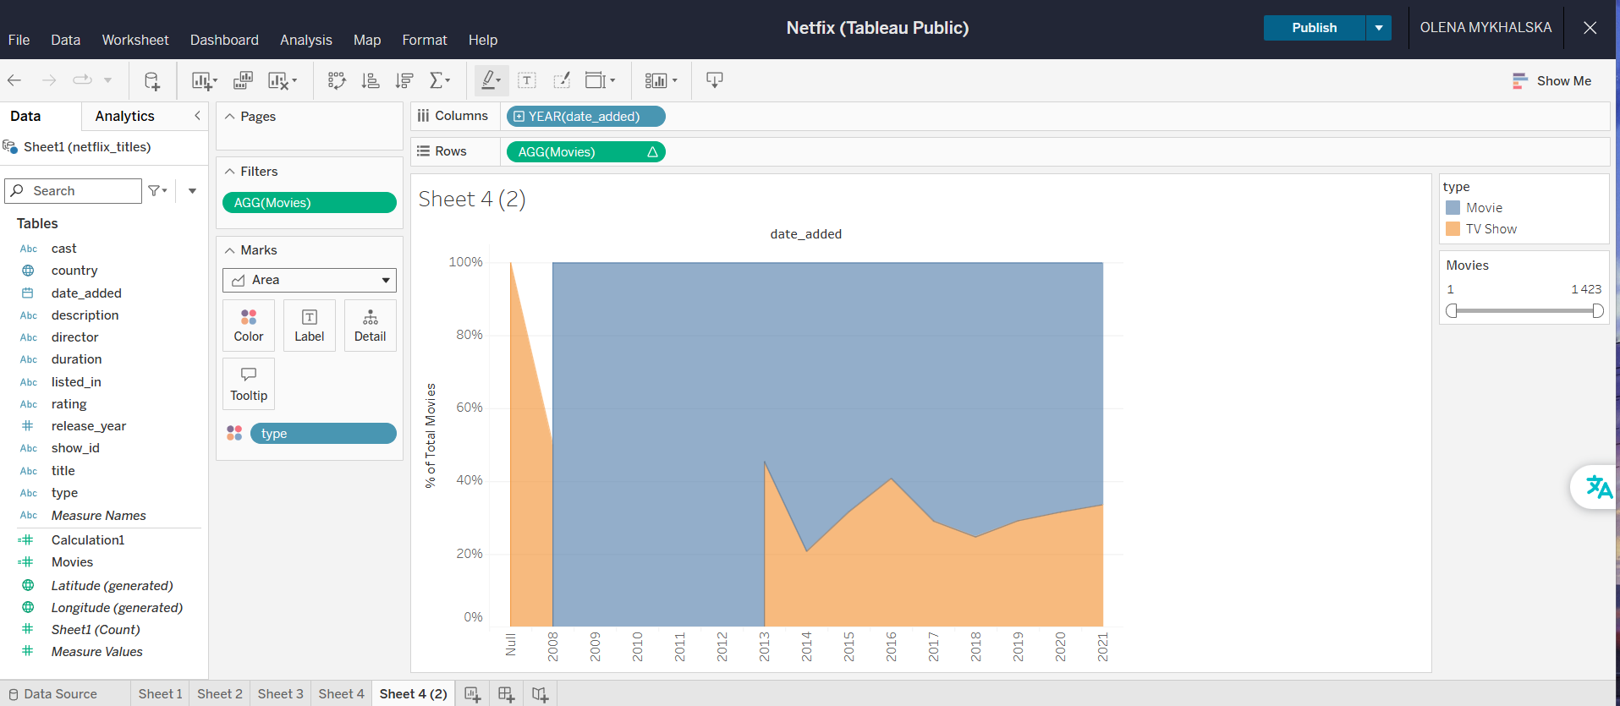The image size is (1620, 706).
Task: Click the Publish button
Action: [x=1315, y=28]
